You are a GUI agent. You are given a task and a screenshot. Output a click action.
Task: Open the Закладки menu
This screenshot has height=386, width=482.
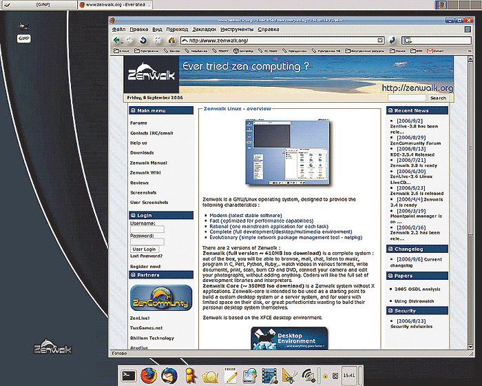click(204, 29)
